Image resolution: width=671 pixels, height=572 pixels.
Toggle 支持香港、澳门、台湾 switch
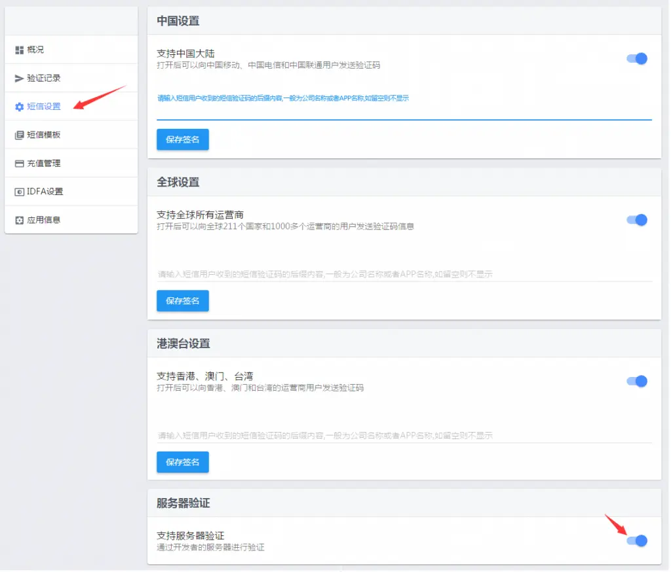click(x=637, y=381)
